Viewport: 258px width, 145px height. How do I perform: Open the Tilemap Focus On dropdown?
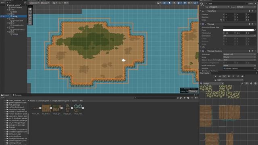point(193,91)
